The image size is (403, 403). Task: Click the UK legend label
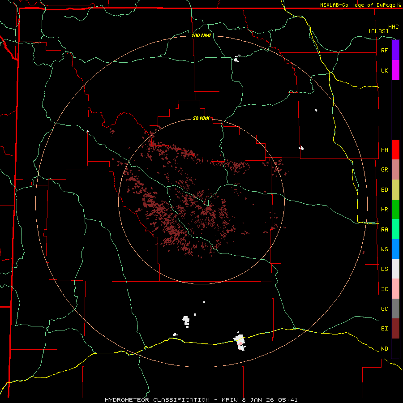384,70
